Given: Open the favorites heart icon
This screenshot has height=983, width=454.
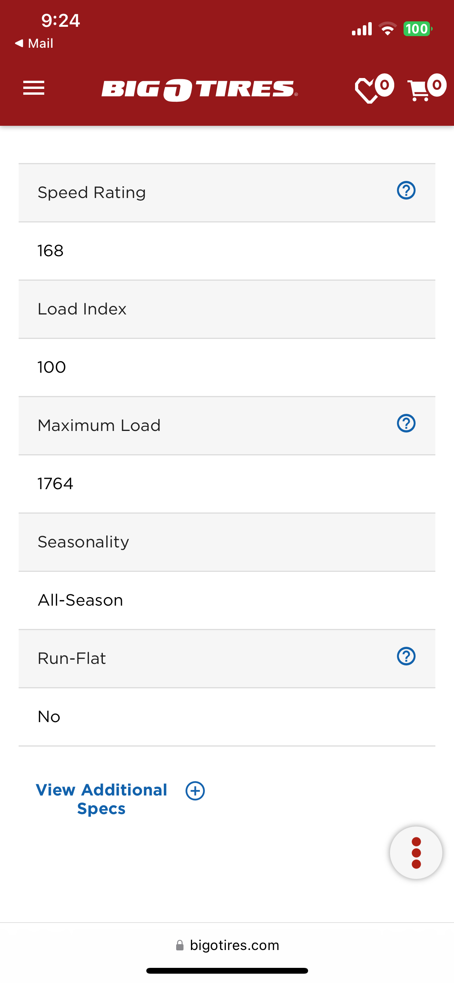Looking at the screenshot, I should tap(374, 88).
